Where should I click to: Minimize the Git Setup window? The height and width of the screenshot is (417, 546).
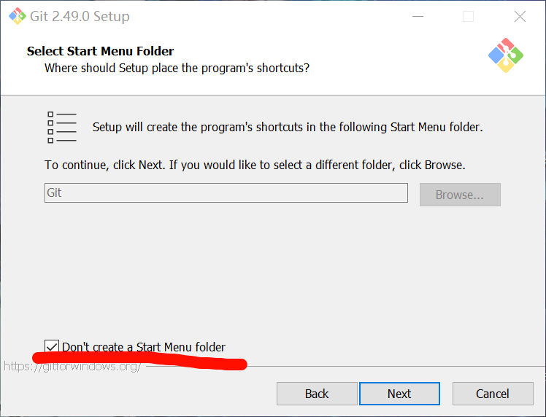(418, 16)
